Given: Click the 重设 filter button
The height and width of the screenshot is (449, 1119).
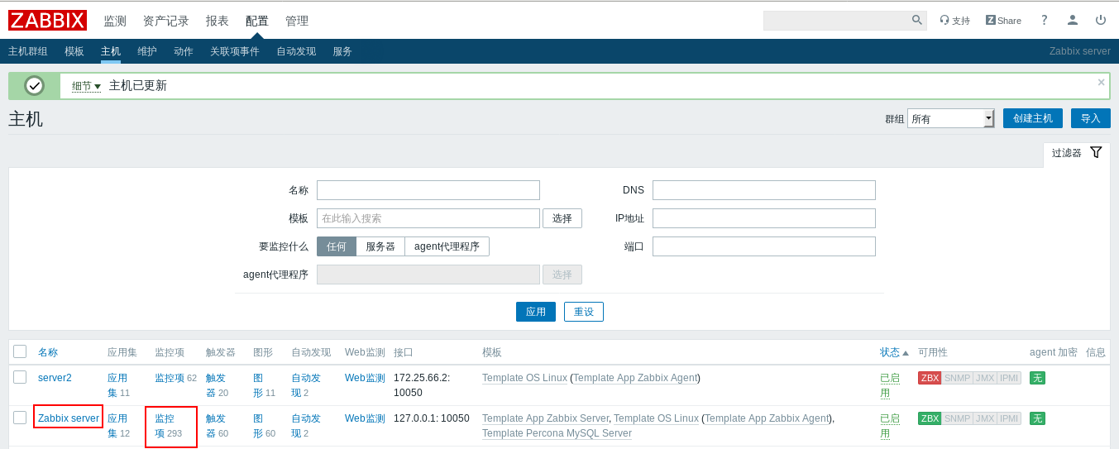Looking at the screenshot, I should (584, 312).
